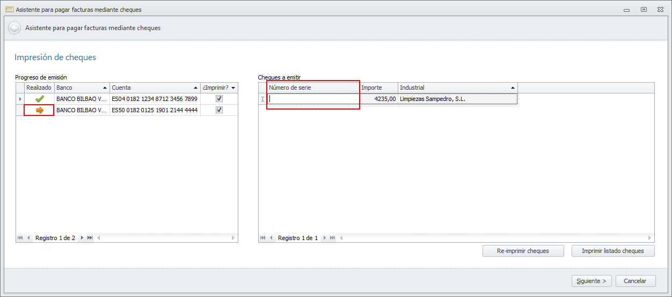Viewport: 672px width, 297px height.
Task: Sort by the Banco column header
Action: [82, 88]
